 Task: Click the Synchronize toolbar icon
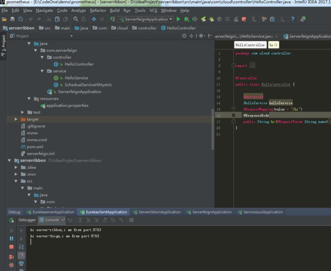click(x=21, y=19)
